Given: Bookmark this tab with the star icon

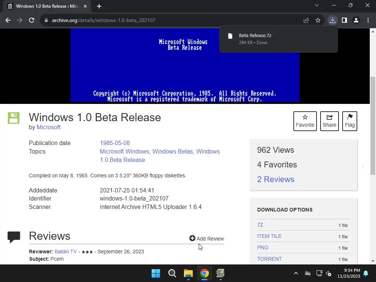Looking at the screenshot, I should (x=318, y=21).
